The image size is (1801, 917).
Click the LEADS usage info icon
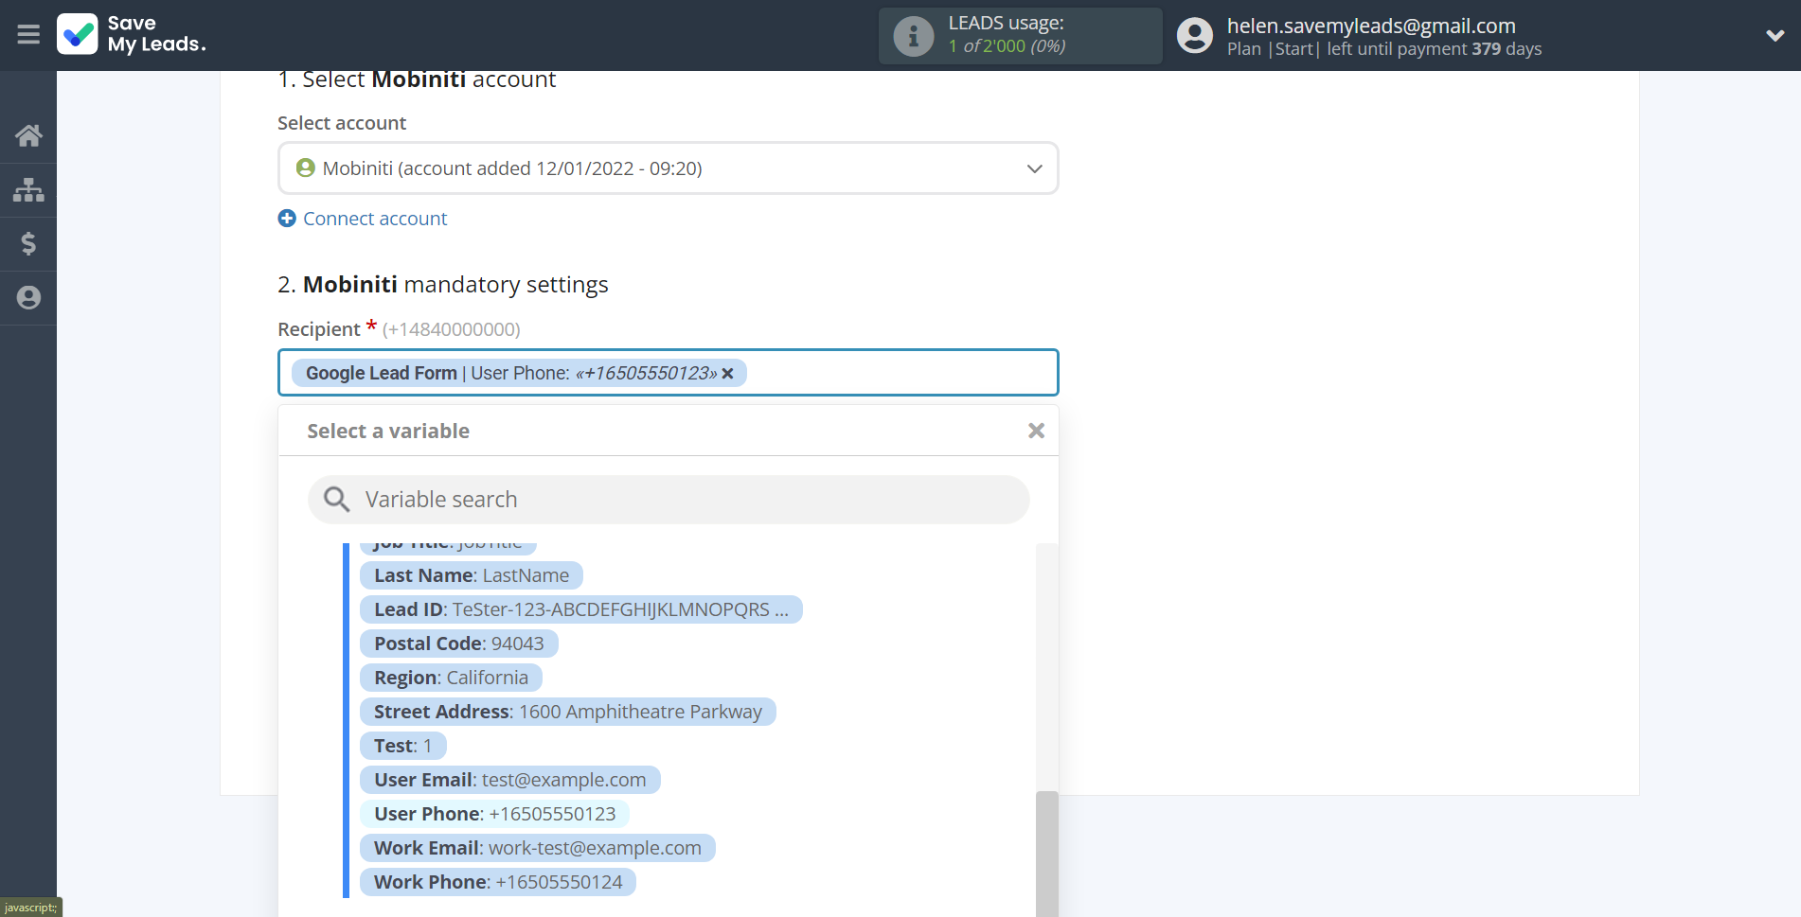(x=914, y=36)
